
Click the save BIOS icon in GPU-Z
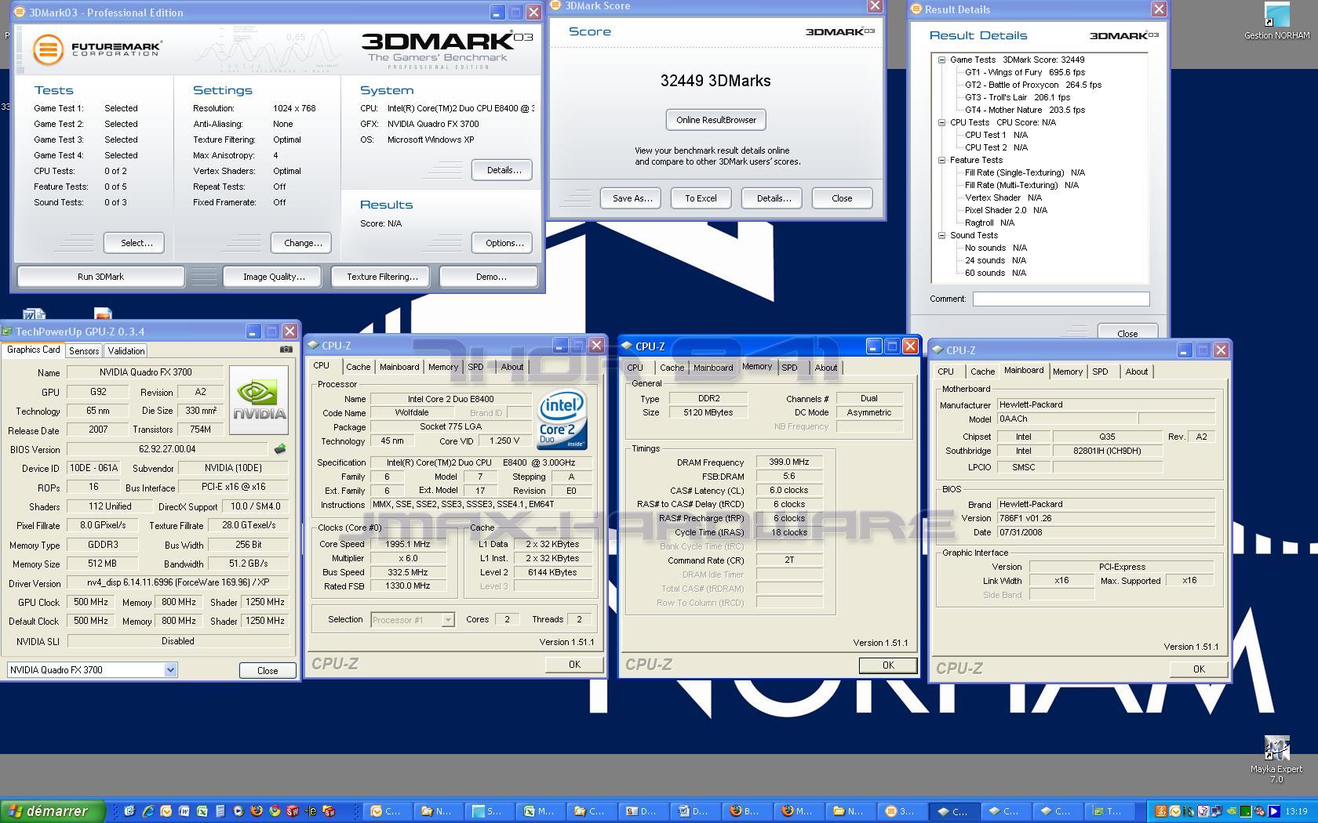point(280,449)
